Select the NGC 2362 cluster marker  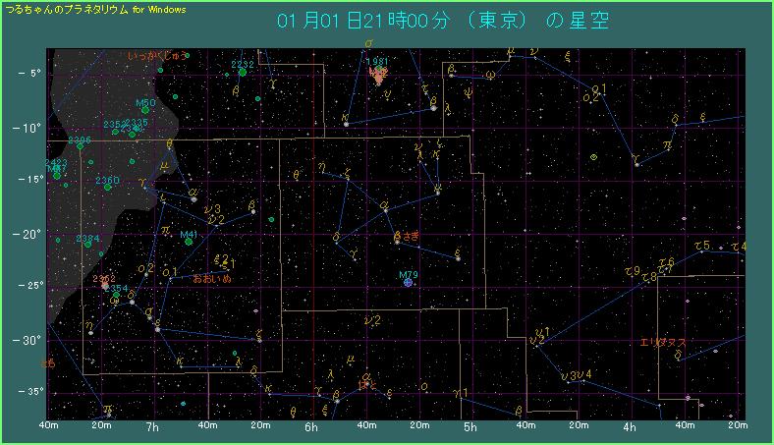click(x=105, y=287)
